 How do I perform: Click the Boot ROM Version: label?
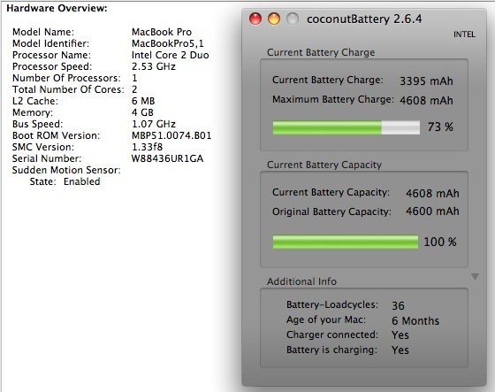(x=57, y=135)
